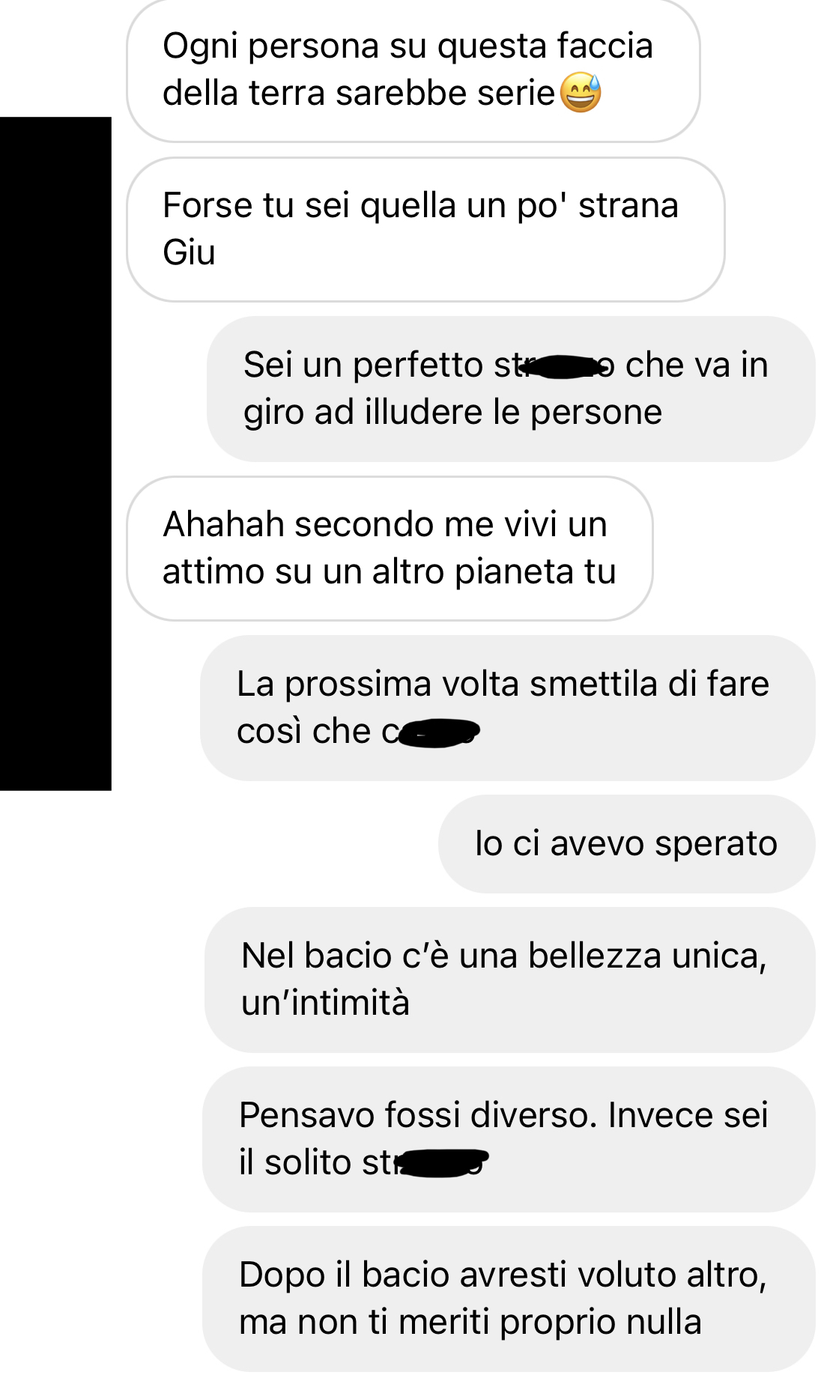Click the black redacted avatar column

click(x=55, y=453)
